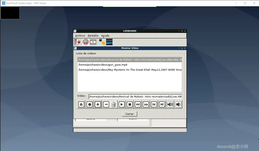Increase volume with loud speaker icon
The image size is (259, 151).
[170, 104]
